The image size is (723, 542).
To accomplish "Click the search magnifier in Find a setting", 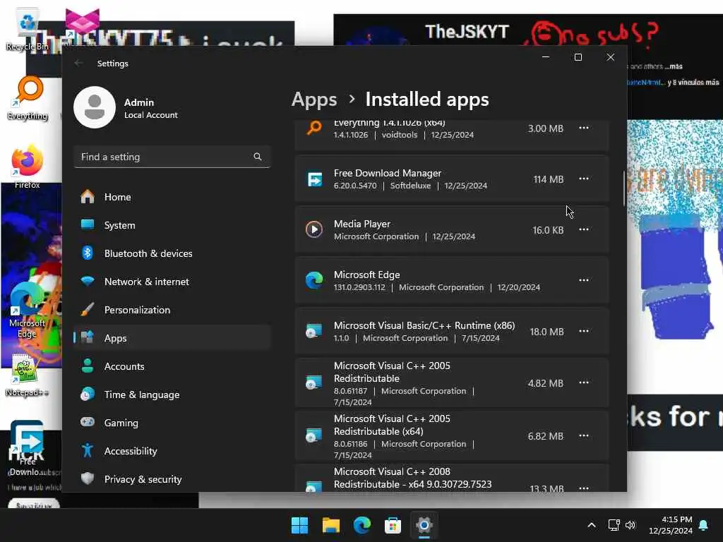I will [257, 157].
